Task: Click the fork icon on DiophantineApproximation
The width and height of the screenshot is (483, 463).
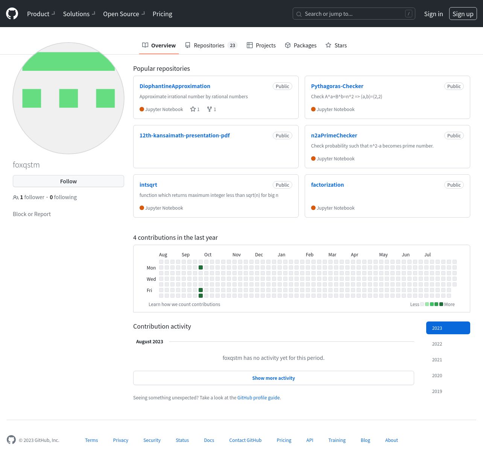Action: [x=210, y=109]
